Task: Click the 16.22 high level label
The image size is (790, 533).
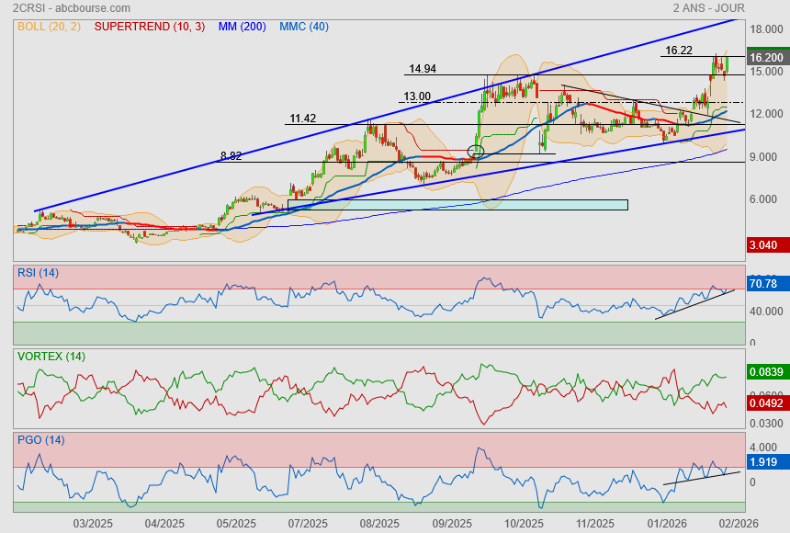Action: (x=678, y=51)
